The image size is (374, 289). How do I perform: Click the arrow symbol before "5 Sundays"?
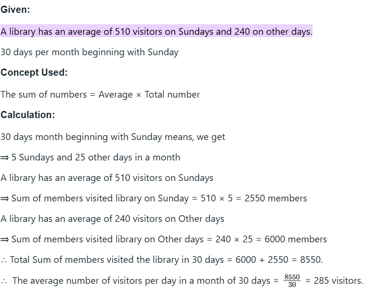coord(5,158)
